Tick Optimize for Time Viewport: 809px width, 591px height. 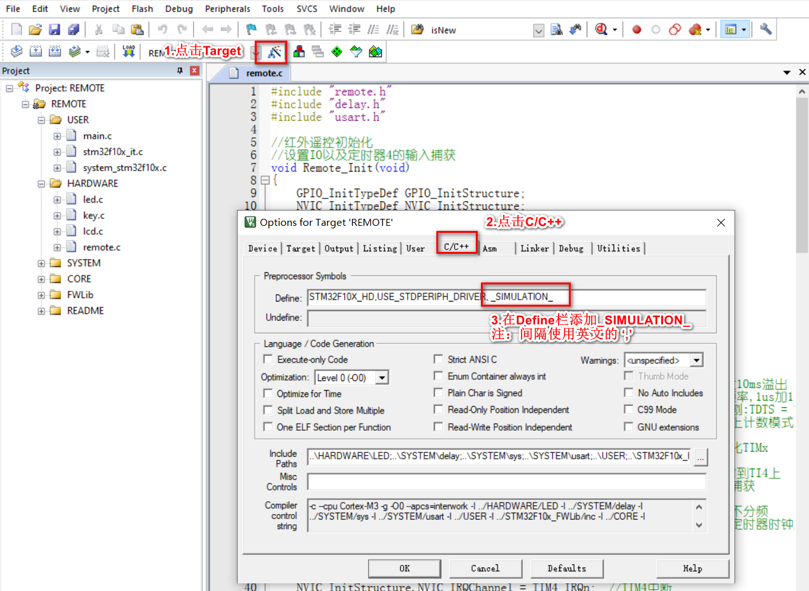268,394
